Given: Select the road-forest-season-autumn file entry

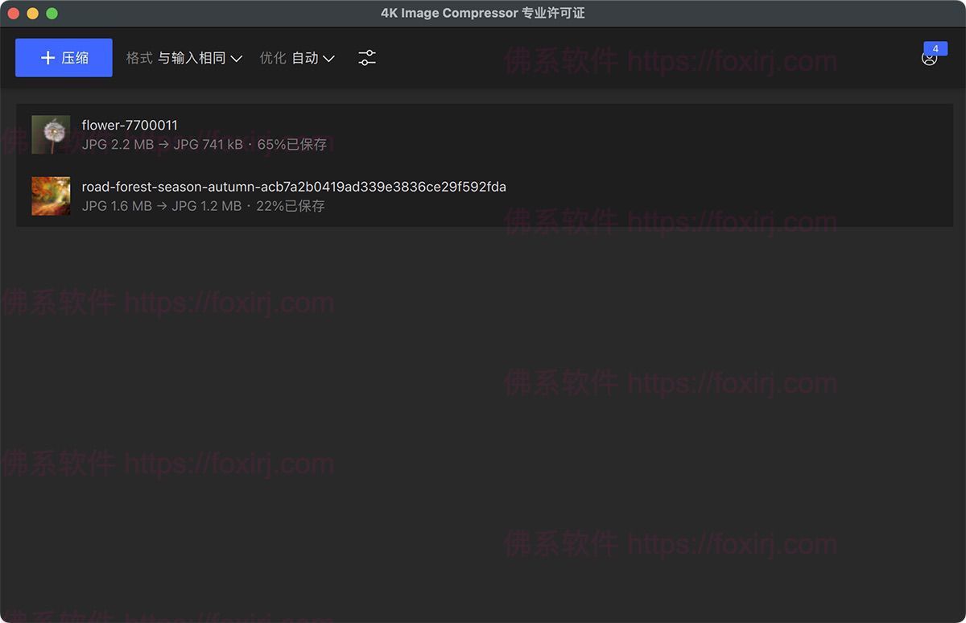Looking at the screenshot, I should [293, 186].
